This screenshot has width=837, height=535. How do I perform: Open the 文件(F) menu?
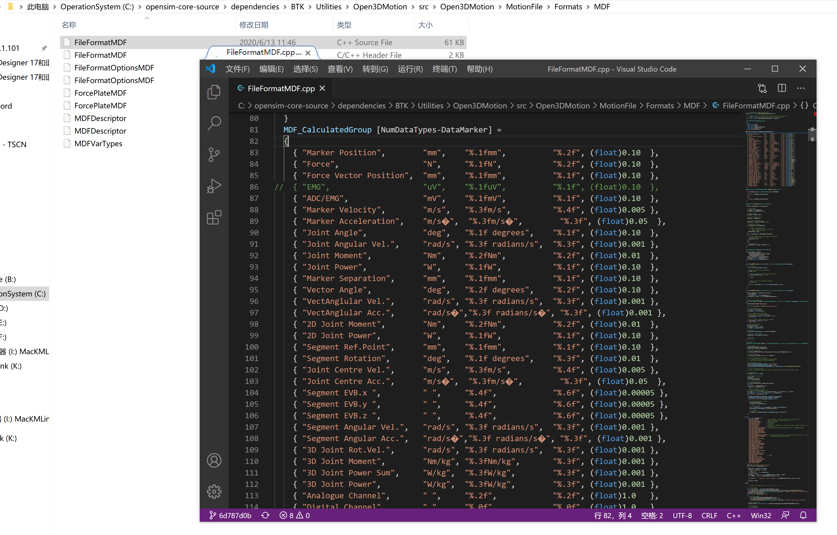tap(238, 69)
